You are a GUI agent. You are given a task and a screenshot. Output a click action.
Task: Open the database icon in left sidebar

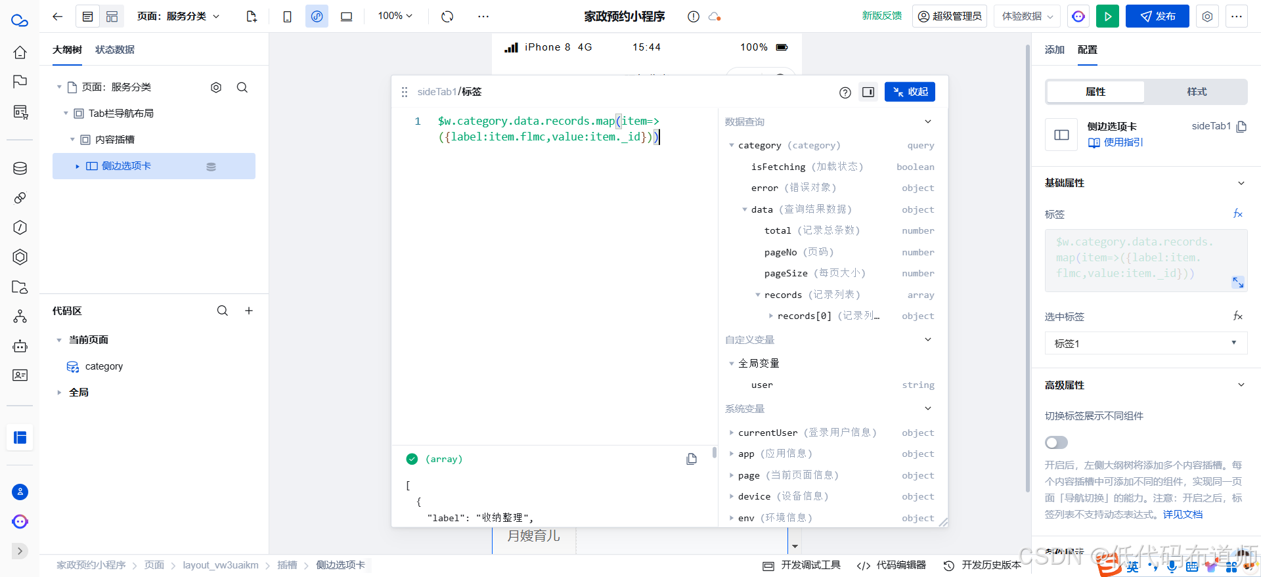tap(20, 169)
